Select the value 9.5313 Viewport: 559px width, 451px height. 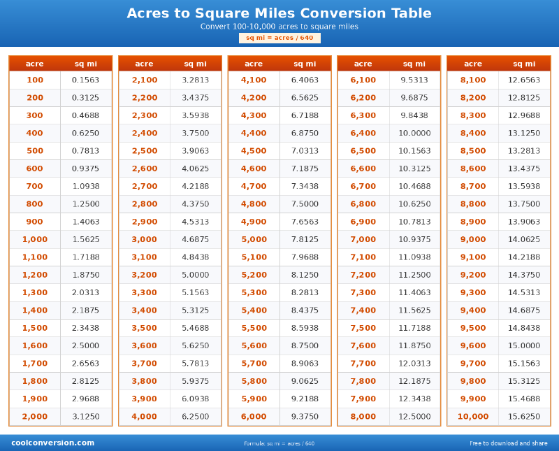414,80
